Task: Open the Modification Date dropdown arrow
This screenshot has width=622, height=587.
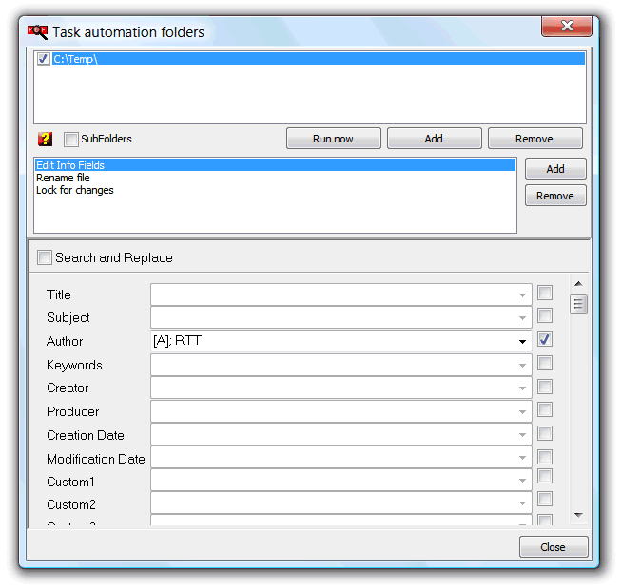Action: pos(522,458)
